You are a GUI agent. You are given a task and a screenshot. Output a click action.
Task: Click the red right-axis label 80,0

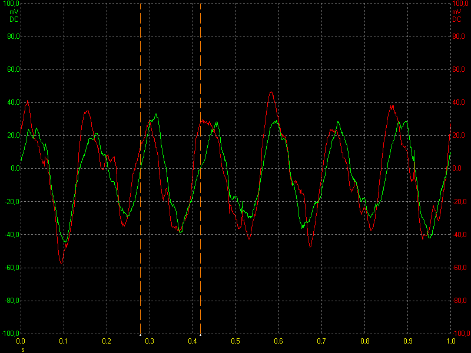coord(459,36)
